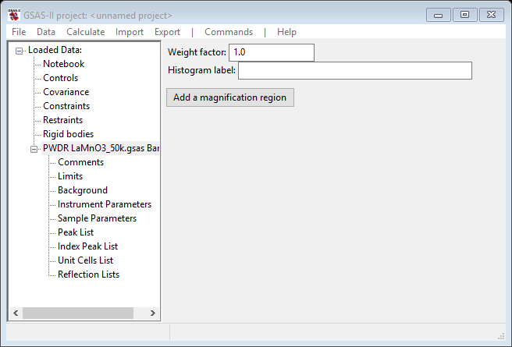512x347 pixels.
Task: Click the horizontal scrollbar thumb in tree
Action: pos(78,313)
